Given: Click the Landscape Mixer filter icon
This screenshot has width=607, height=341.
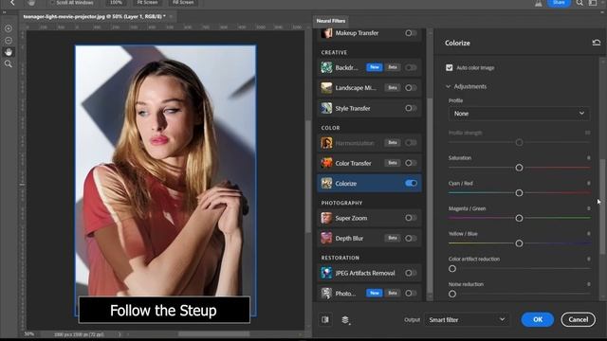Looking at the screenshot, I should tap(326, 88).
